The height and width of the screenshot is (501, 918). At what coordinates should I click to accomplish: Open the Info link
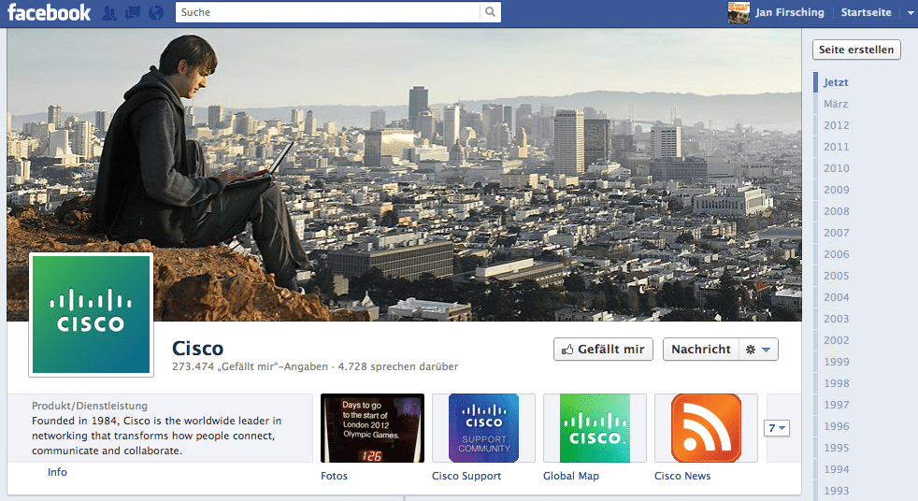(x=57, y=472)
